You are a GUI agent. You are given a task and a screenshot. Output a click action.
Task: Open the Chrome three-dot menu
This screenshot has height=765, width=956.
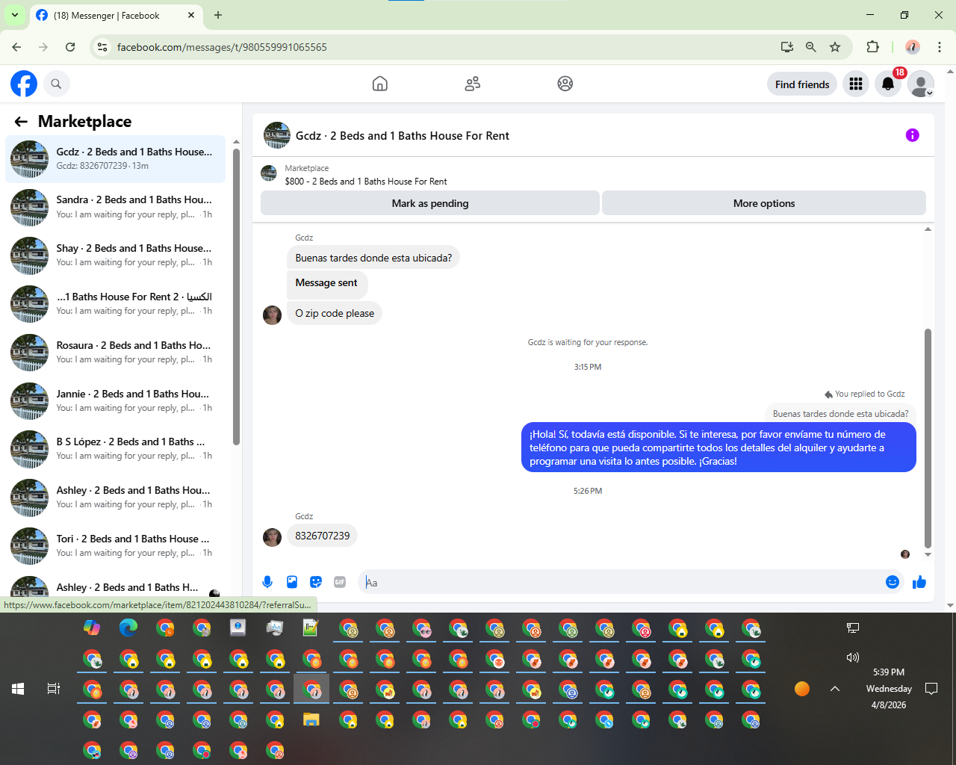click(x=940, y=47)
